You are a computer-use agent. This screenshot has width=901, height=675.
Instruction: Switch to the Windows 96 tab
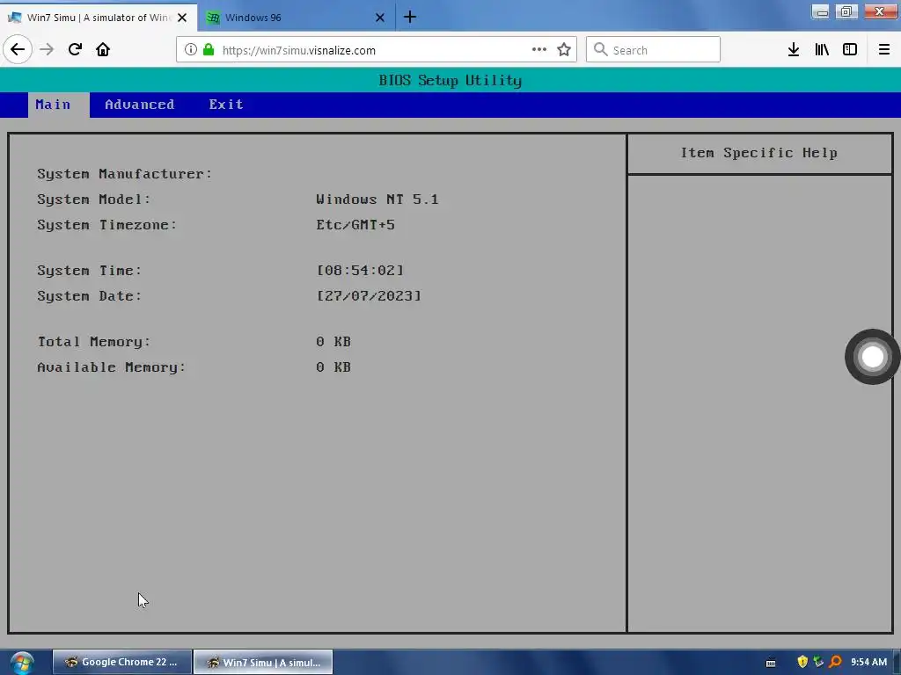pyautogui.click(x=297, y=18)
